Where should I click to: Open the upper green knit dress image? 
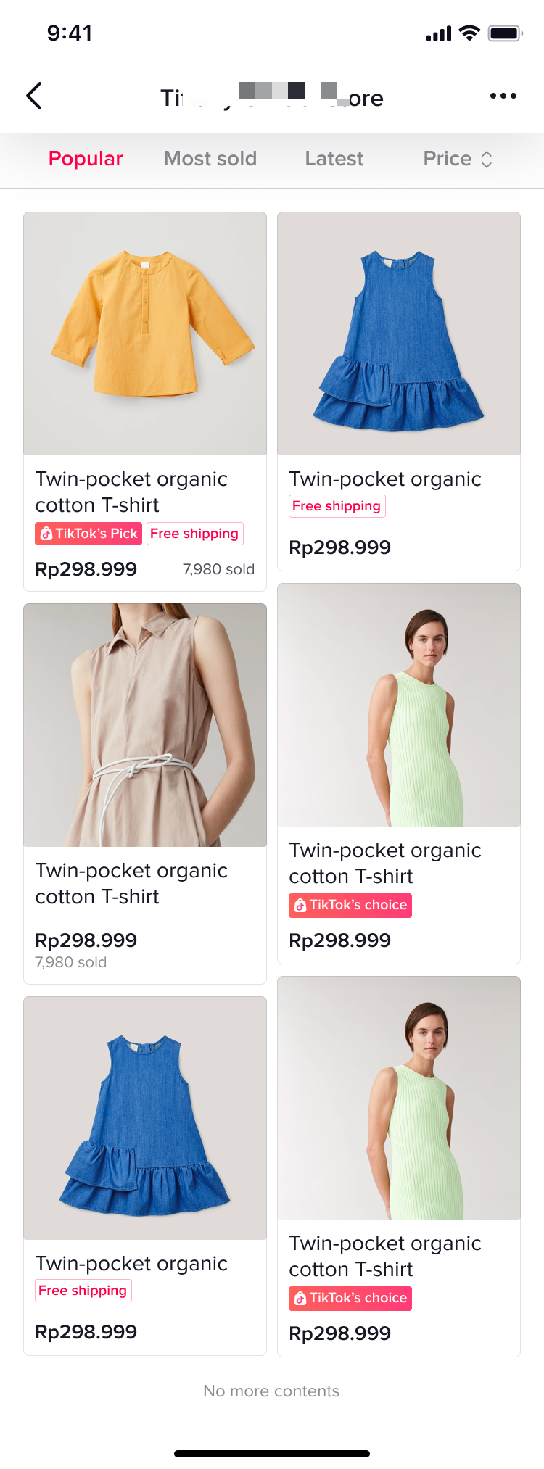[x=399, y=705]
